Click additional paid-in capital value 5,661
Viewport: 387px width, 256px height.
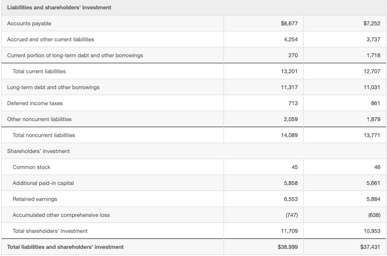(373, 183)
